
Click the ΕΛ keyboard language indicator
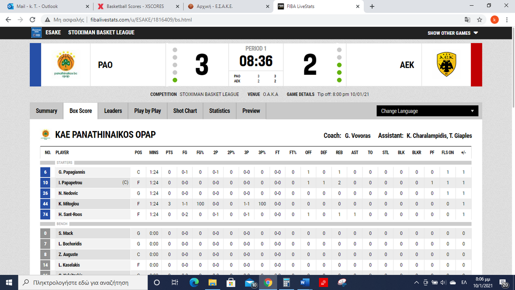click(464, 282)
